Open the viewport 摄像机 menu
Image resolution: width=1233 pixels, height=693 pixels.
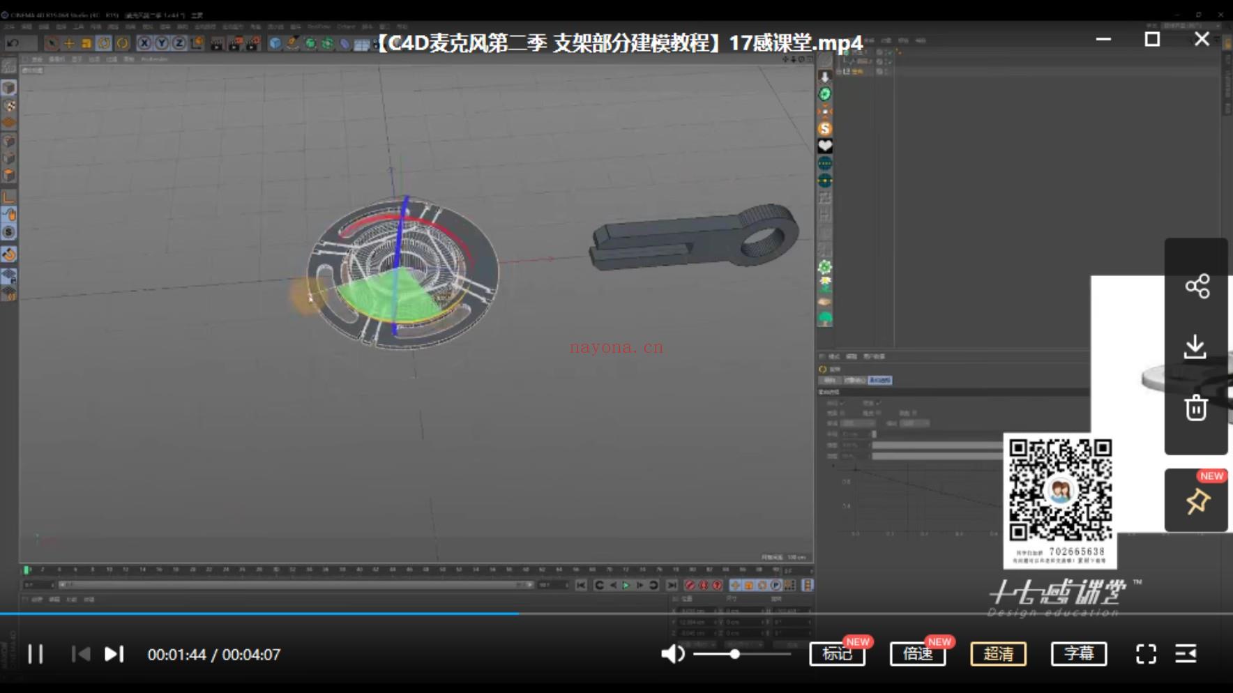pyautogui.click(x=57, y=59)
